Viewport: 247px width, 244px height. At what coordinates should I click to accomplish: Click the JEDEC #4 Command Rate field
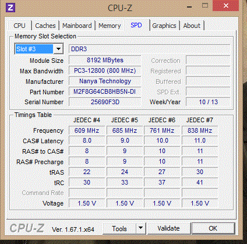[x=87, y=193]
